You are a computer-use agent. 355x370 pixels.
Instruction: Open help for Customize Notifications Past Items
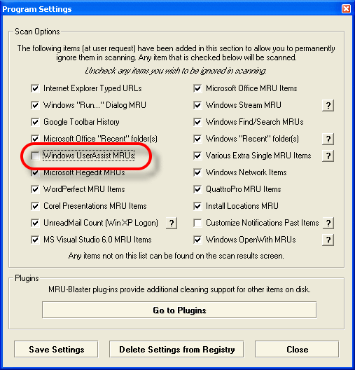[x=328, y=223]
